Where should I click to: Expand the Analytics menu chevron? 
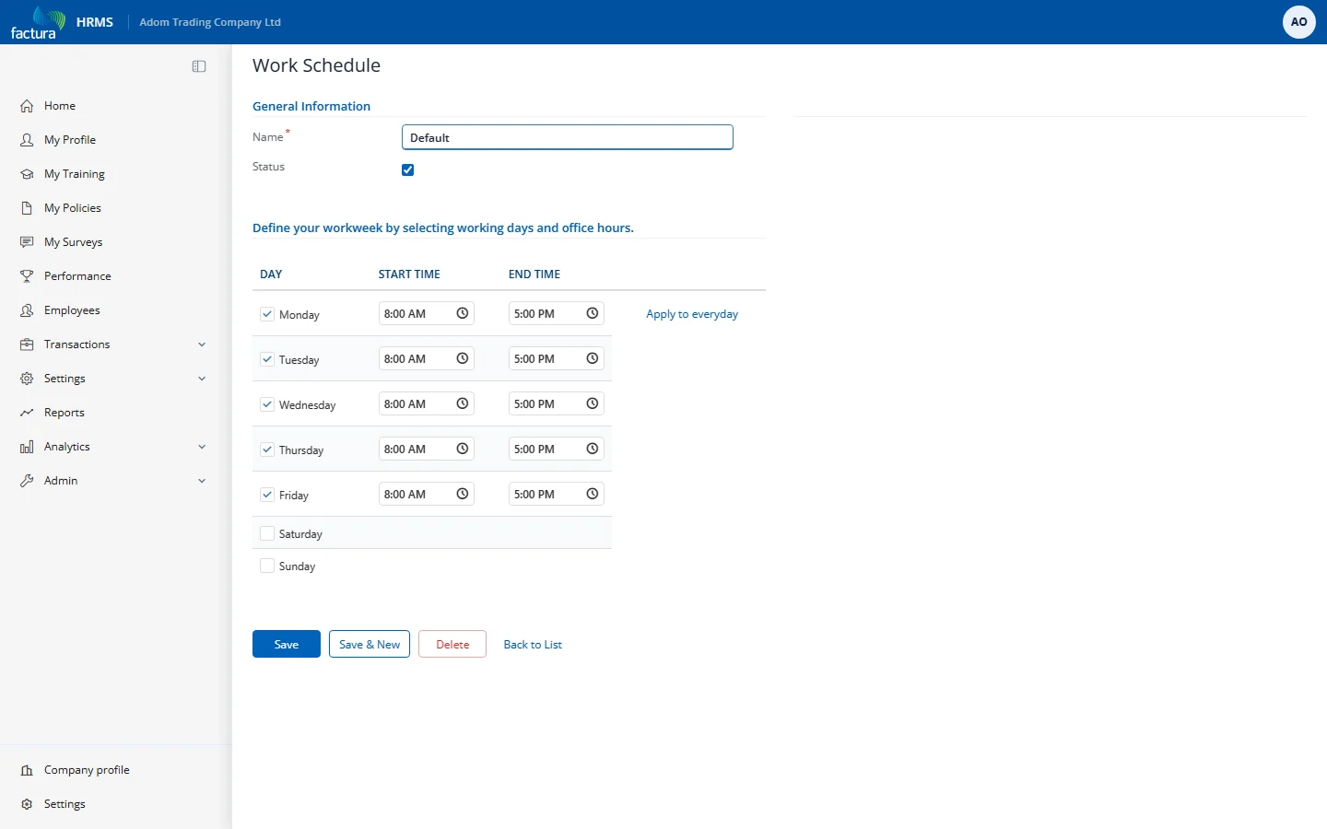click(x=202, y=447)
